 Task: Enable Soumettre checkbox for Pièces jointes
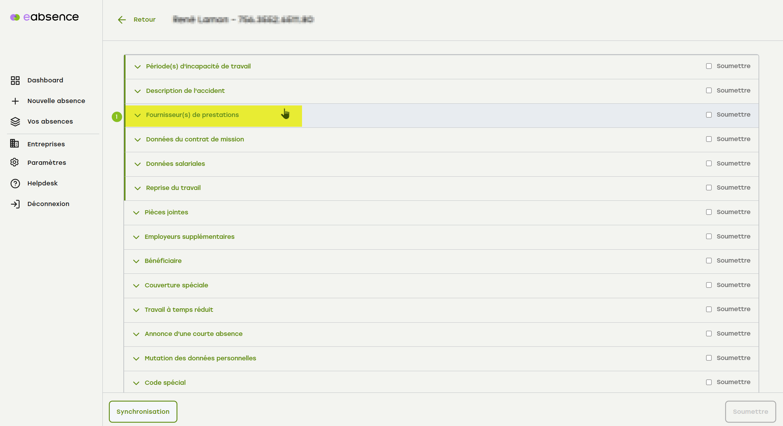pos(709,212)
